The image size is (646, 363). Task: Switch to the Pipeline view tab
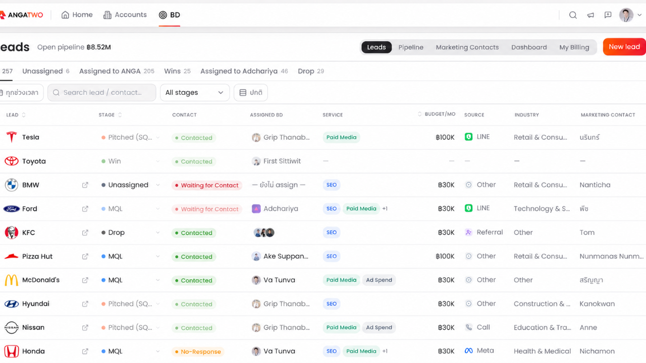click(411, 47)
